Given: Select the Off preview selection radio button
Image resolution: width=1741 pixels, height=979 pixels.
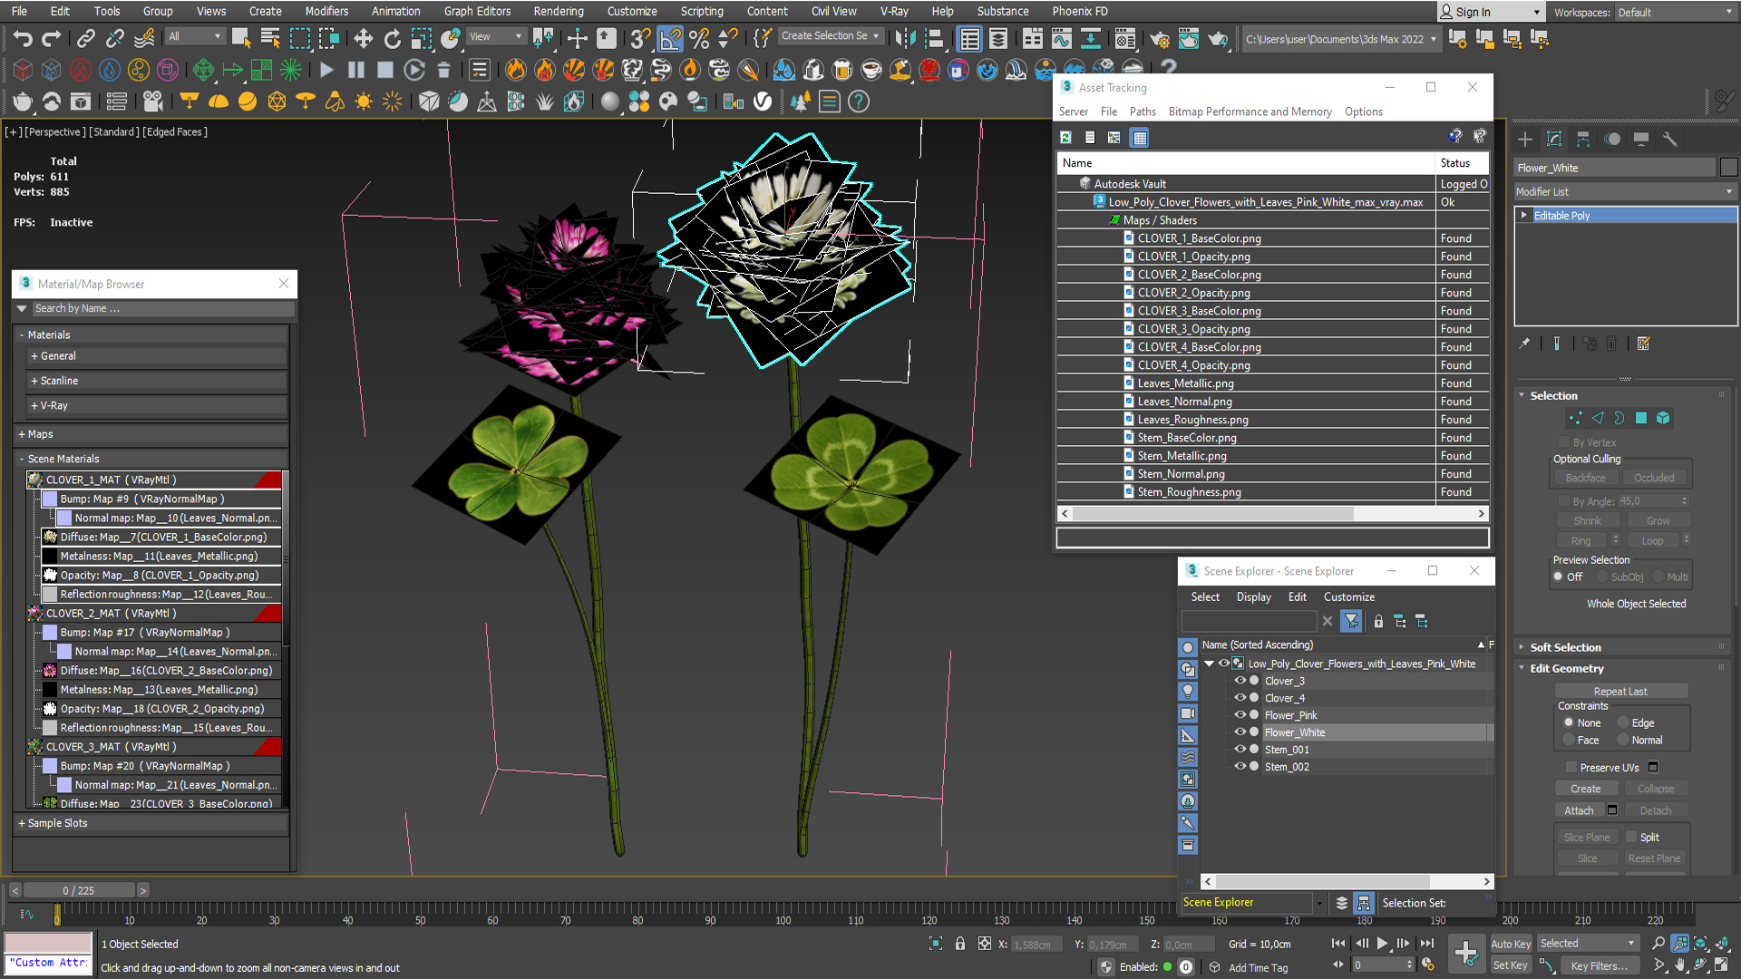Looking at the screenshot, I should 1558,577.
